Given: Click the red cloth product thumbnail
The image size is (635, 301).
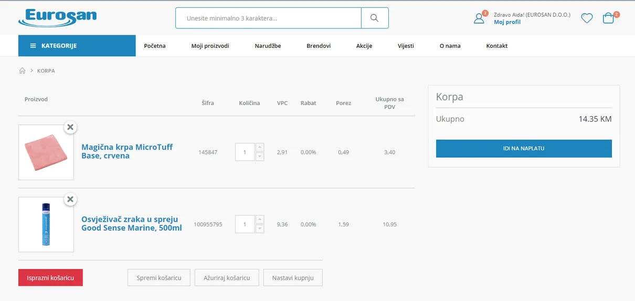Looking at the screenshot, I should (46, 152).
